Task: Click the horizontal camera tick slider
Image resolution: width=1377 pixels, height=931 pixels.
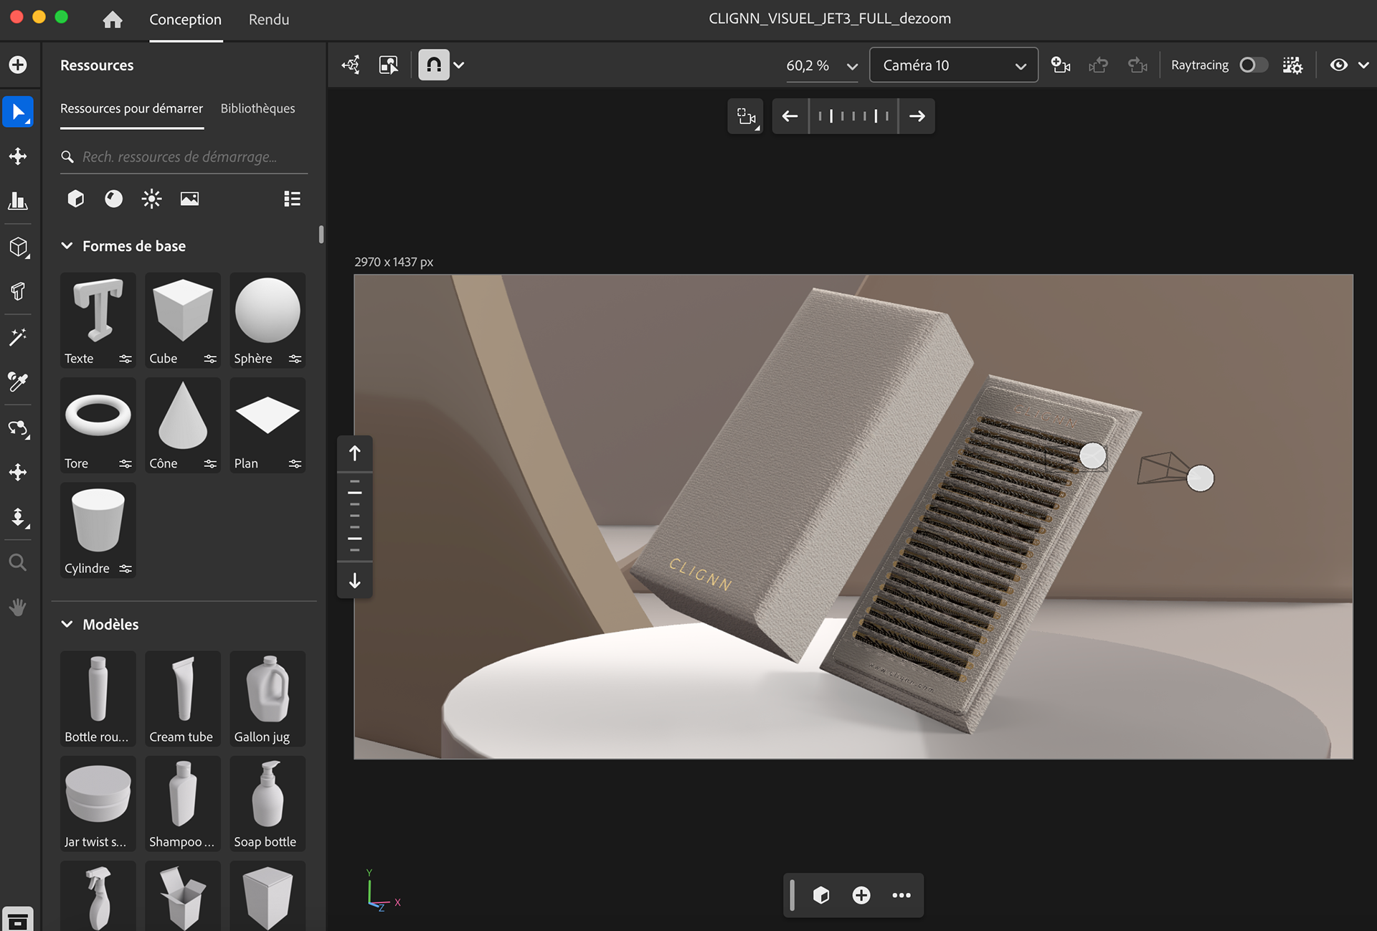Action: click(853, 116)
